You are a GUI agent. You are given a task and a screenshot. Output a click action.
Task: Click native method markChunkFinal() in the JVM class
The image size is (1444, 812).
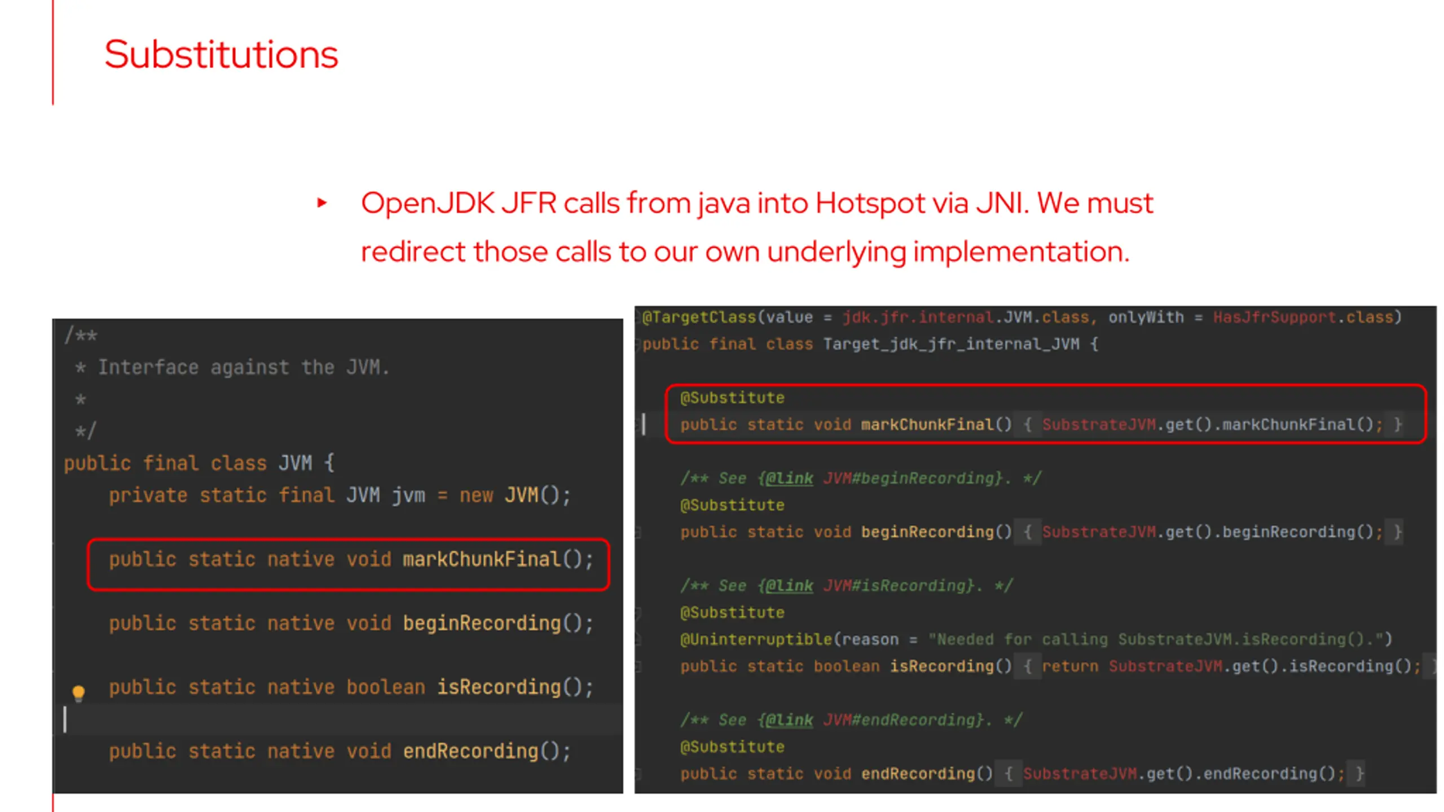pyautogui.click(x=351, y=560)
